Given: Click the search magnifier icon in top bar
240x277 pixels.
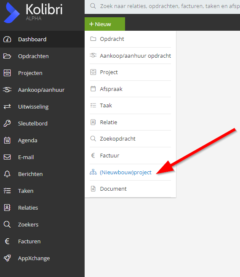Looking at the screenshot, I should (x=93, y=6).
